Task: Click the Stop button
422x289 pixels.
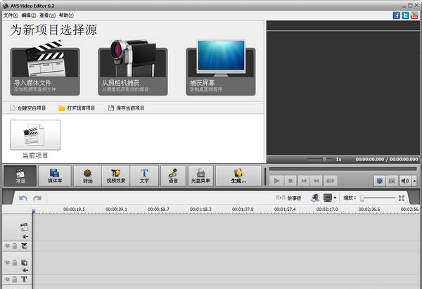Action: pos(290,181)
